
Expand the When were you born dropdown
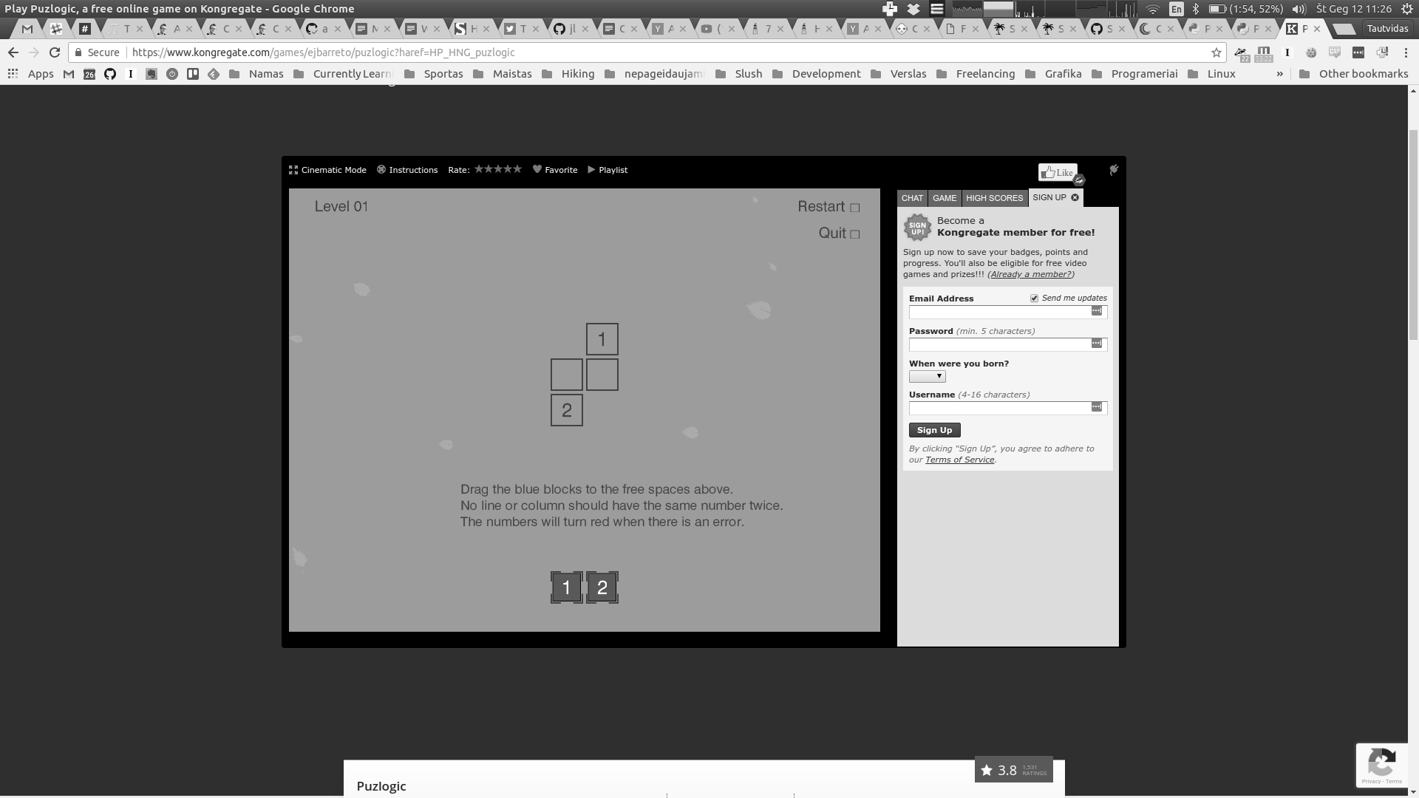tap(927, 376)
